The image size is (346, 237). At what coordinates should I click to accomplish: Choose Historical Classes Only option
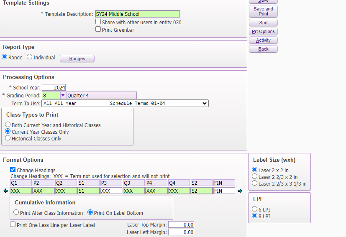[8, 138]
